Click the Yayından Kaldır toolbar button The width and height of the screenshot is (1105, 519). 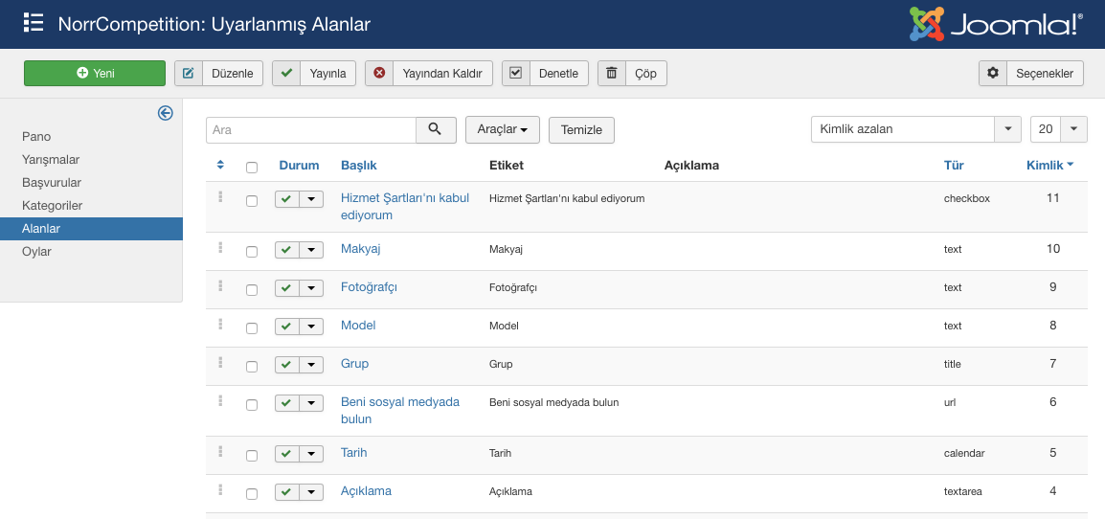[x=429, y=74]
